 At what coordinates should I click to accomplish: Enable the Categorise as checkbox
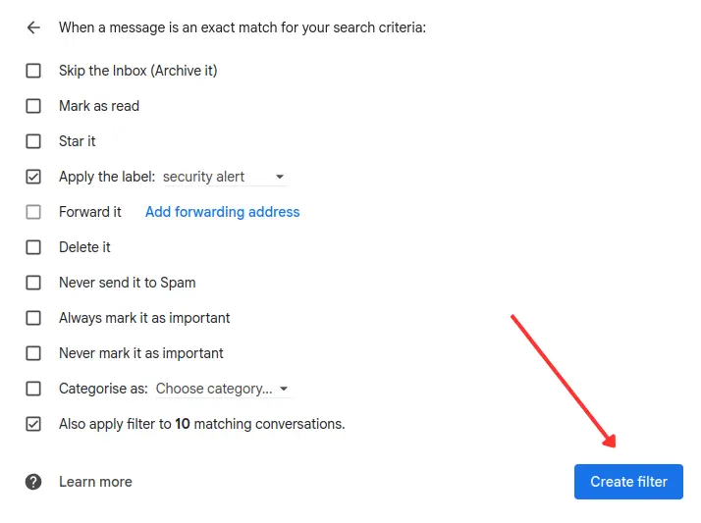coord(33,389)
